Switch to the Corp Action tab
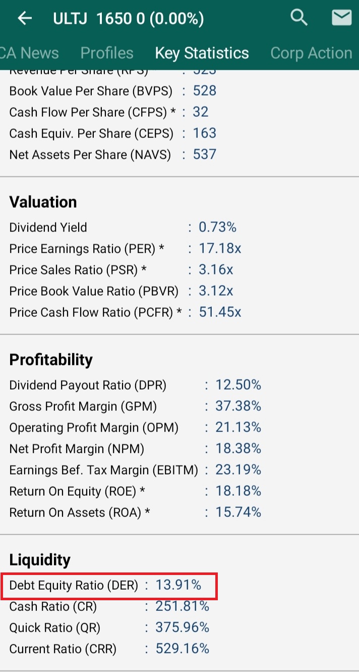 pyautogui.click(x=311, y=53)
